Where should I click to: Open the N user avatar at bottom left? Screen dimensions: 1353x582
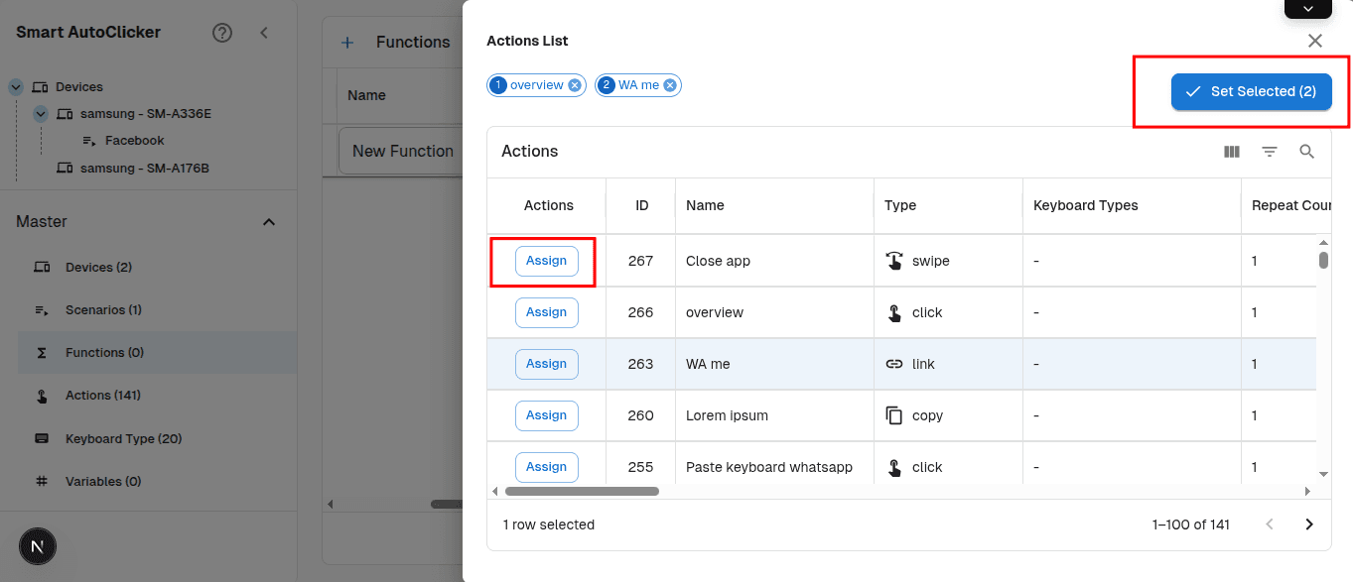coord(37,546)
